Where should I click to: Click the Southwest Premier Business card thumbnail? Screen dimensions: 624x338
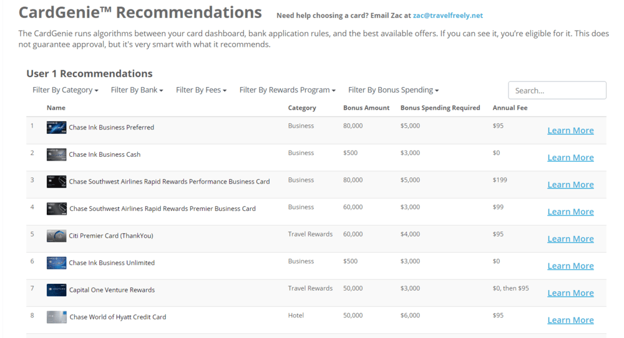[x=56, y=209]
